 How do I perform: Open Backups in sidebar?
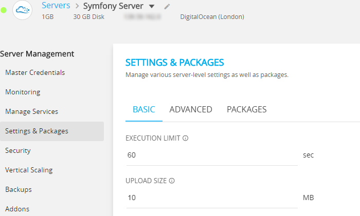pos(19,189)
